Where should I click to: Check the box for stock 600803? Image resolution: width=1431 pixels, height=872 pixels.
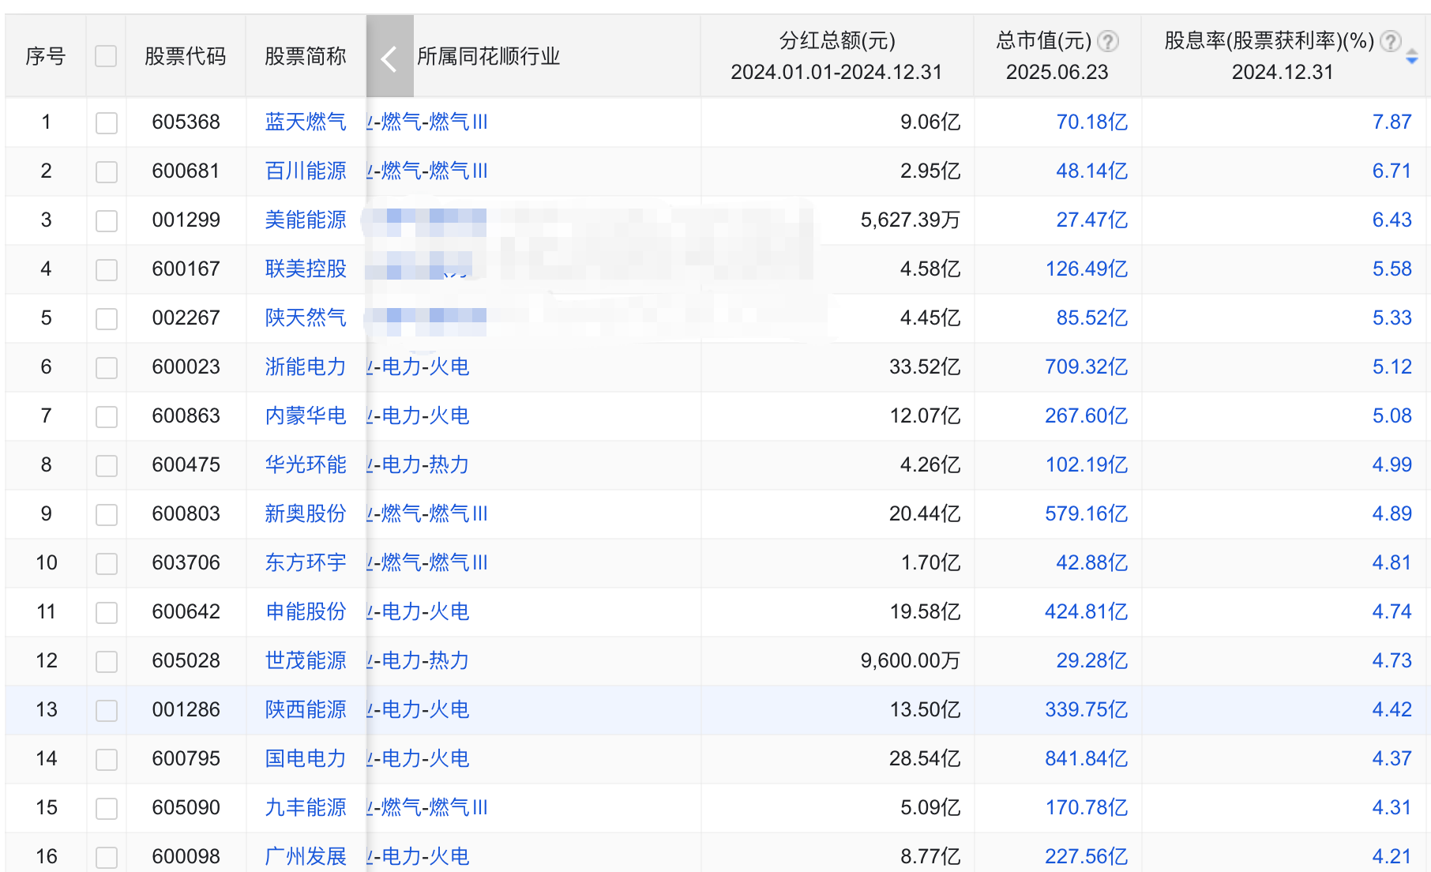pyautogui.click(x=106, y=514)
